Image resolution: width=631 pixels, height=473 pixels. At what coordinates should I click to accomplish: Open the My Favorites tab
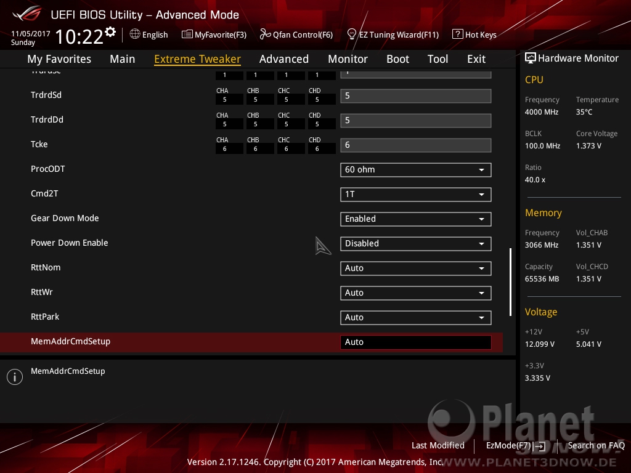[x=59, y=59]
